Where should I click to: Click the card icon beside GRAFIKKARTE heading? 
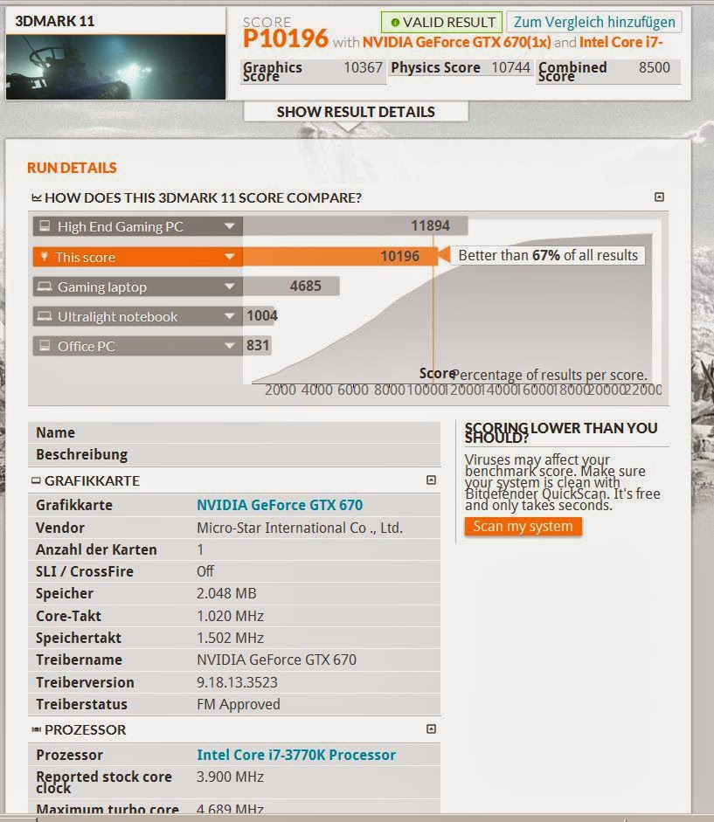tap(36, 480)
